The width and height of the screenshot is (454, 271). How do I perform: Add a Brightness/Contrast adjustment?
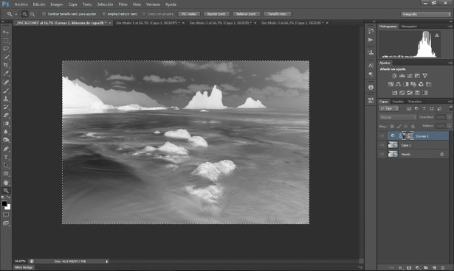tap(394, 76)
